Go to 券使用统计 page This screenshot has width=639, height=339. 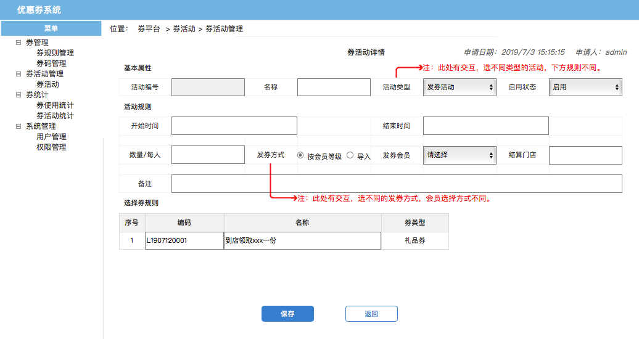(55, 105)
